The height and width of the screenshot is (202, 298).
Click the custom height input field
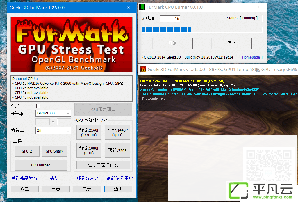64,122
